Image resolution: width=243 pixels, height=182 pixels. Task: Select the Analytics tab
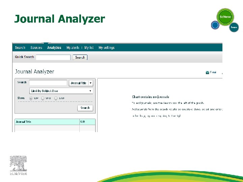point(54,48)
